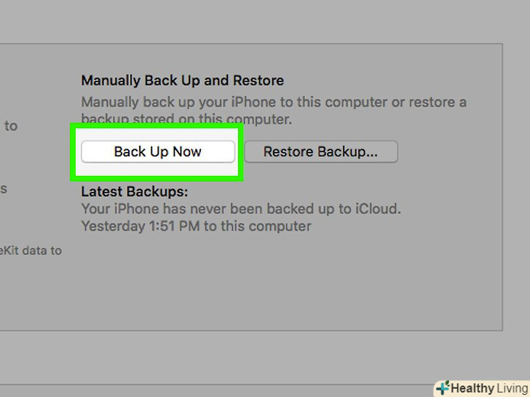Click the truncated "to" text at left edge
Image resolution: width=530 pixels, height=397 pixels.
(x=11, y=126)
